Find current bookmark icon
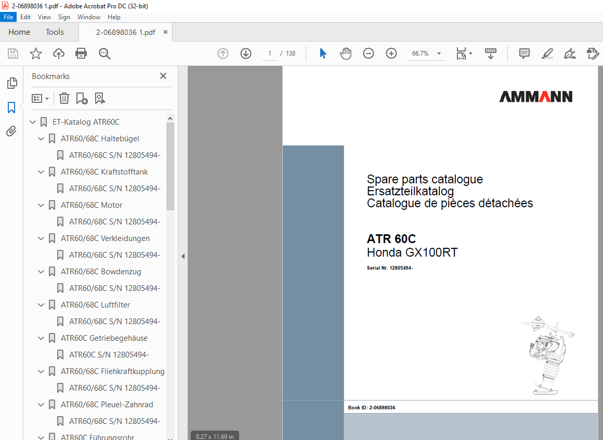The height and width of the screenshot is (440, 603). point(100,98)
